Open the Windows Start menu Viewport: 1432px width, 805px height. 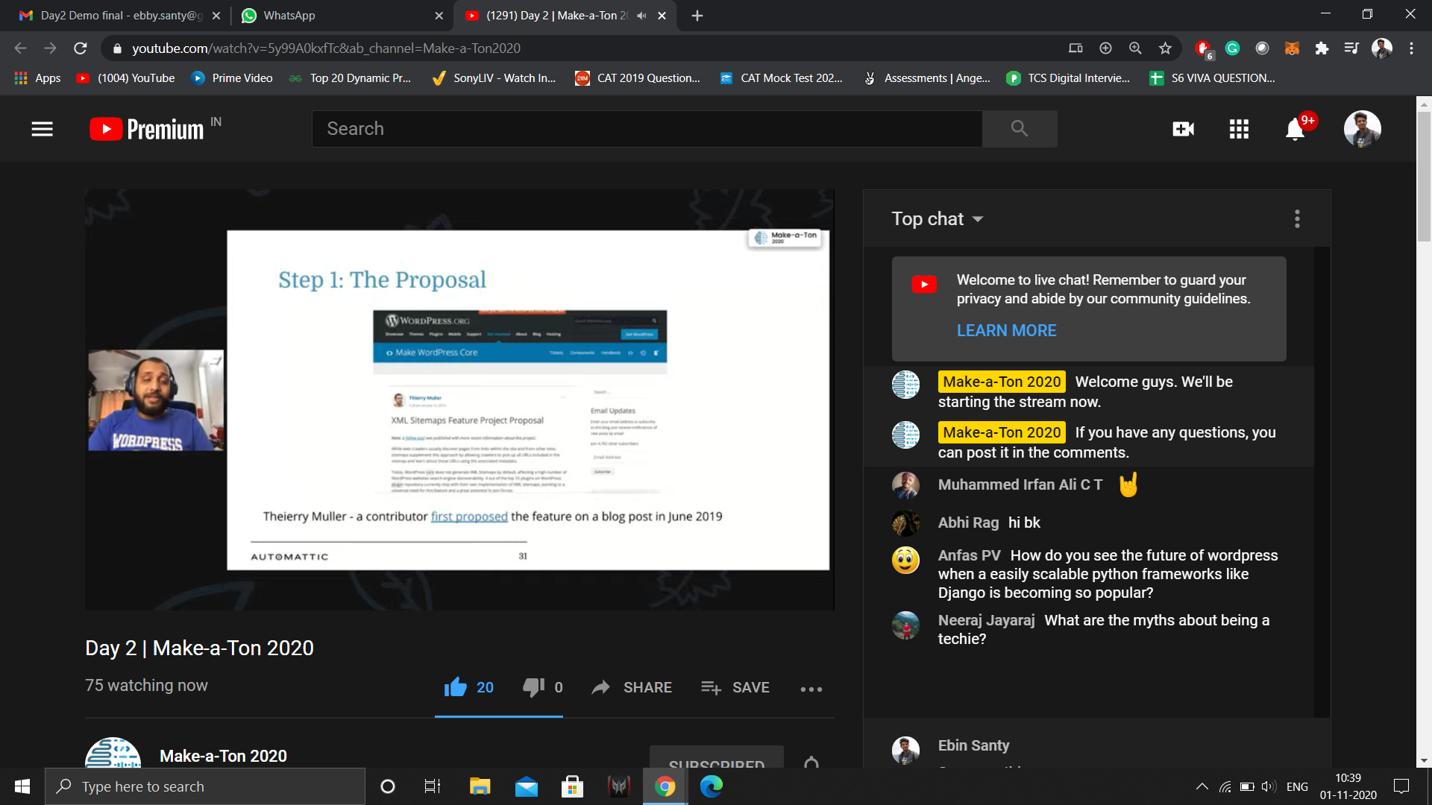[x=22, y=786]
